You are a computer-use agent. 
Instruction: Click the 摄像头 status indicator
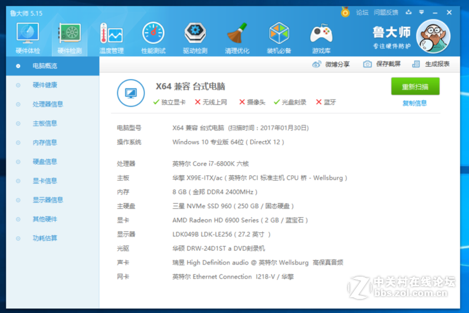pos(252,102)
